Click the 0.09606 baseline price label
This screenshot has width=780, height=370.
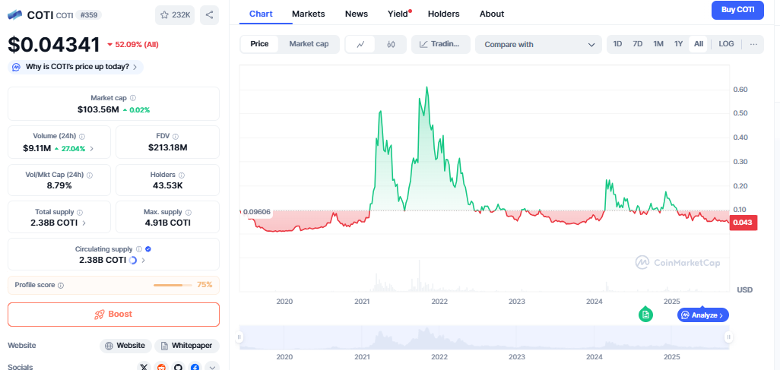pos(256,212)
